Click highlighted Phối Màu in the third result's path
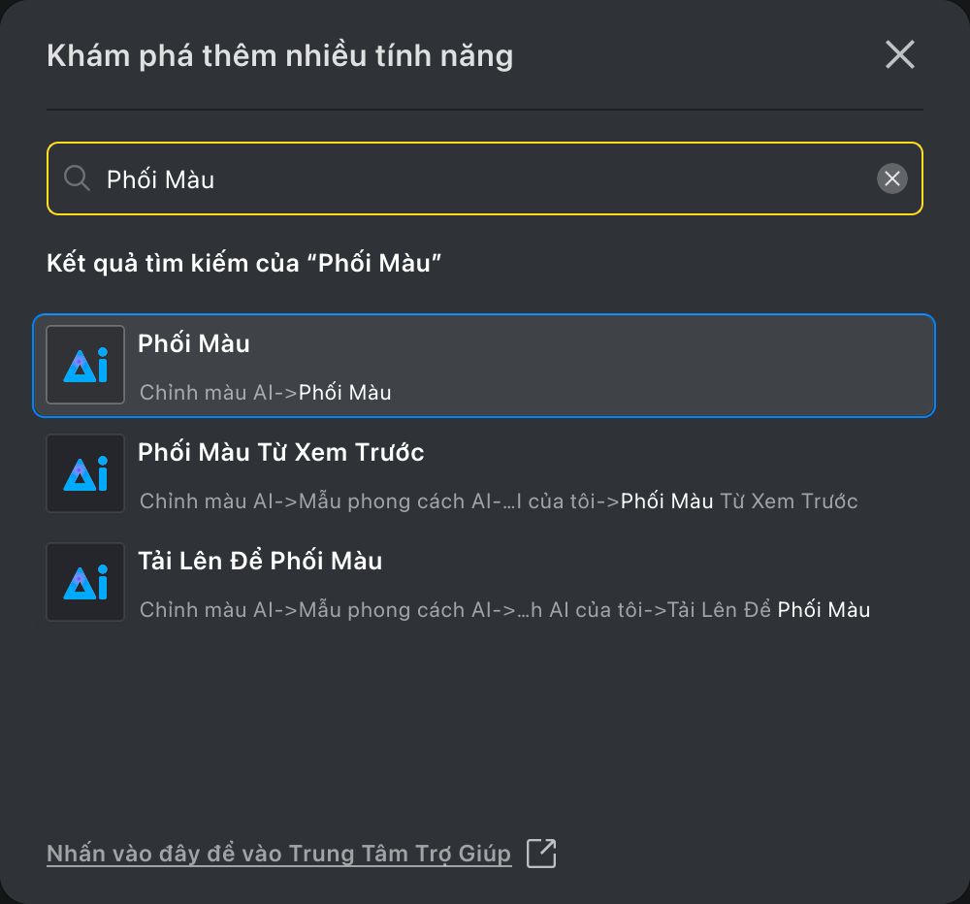The width and height of the screenshot is (970, 904). point(824,609)
